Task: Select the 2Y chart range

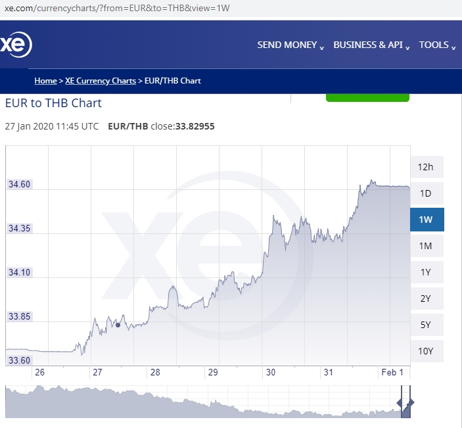Action: (x=426, y=298)
